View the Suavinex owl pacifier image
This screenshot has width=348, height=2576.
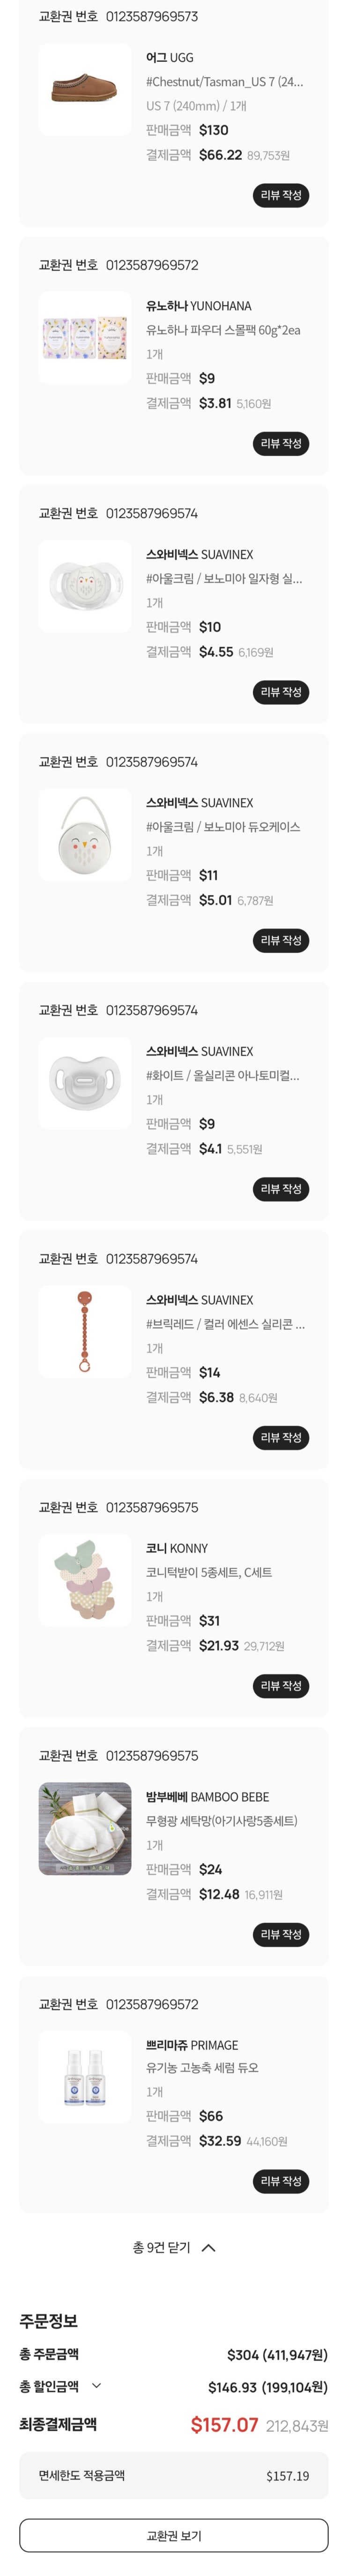click(85, 586)
